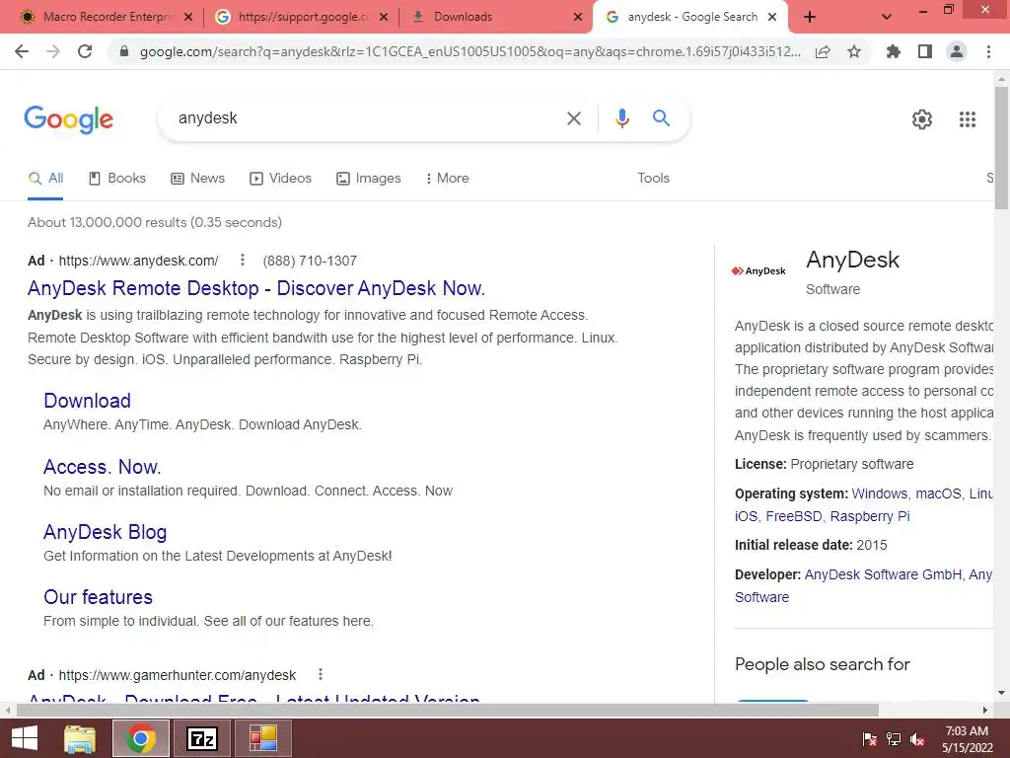Click the phone number (888) 710-1307

[310, 261]
